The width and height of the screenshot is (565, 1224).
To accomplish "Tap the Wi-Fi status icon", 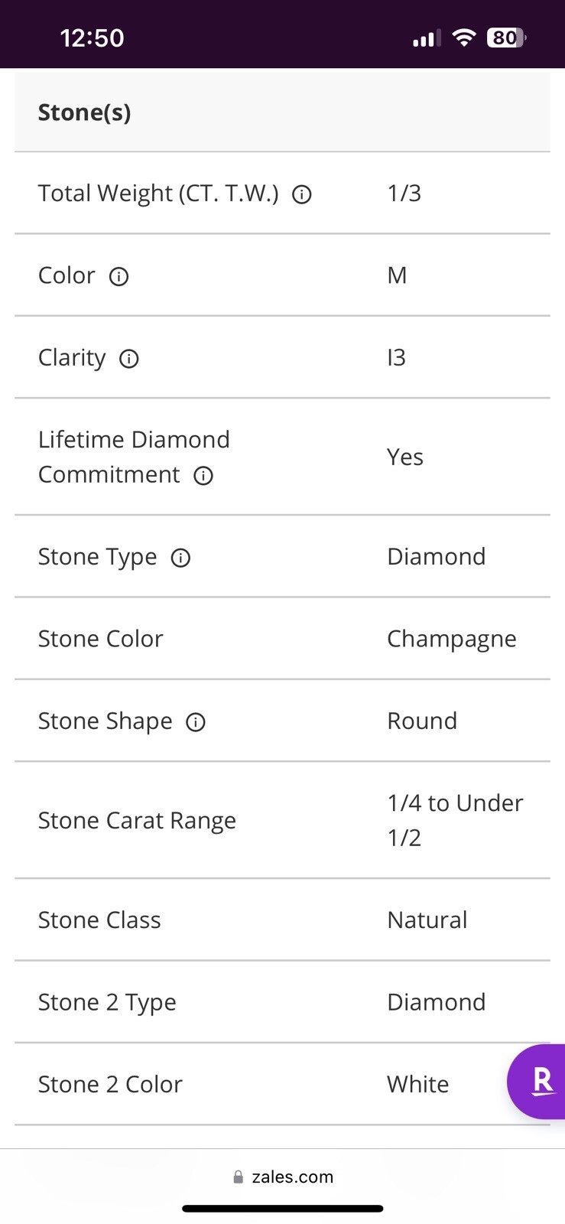I will pos(464,37).
